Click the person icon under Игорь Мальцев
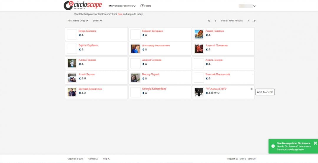Viewport: 318px width, 163px height. pyautogui.click(x=82, y=35)
